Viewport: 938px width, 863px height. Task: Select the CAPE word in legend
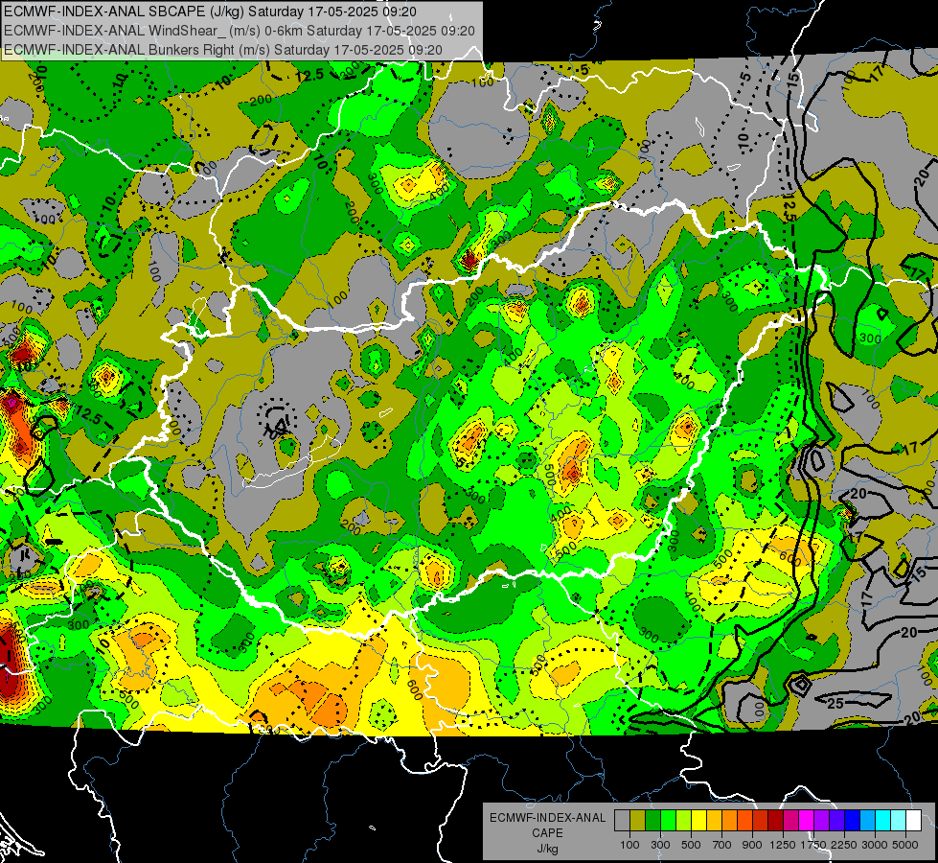click(547, 833)
